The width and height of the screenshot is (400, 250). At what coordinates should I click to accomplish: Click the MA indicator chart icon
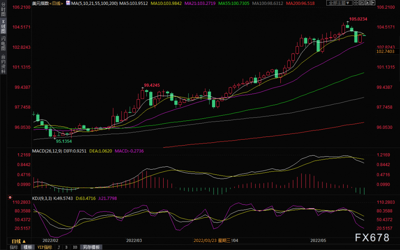[x=68, y=3]
